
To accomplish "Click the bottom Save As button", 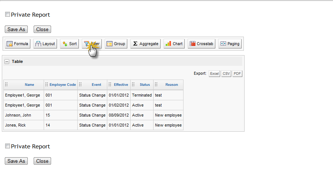I will click(x=16, y=161).
